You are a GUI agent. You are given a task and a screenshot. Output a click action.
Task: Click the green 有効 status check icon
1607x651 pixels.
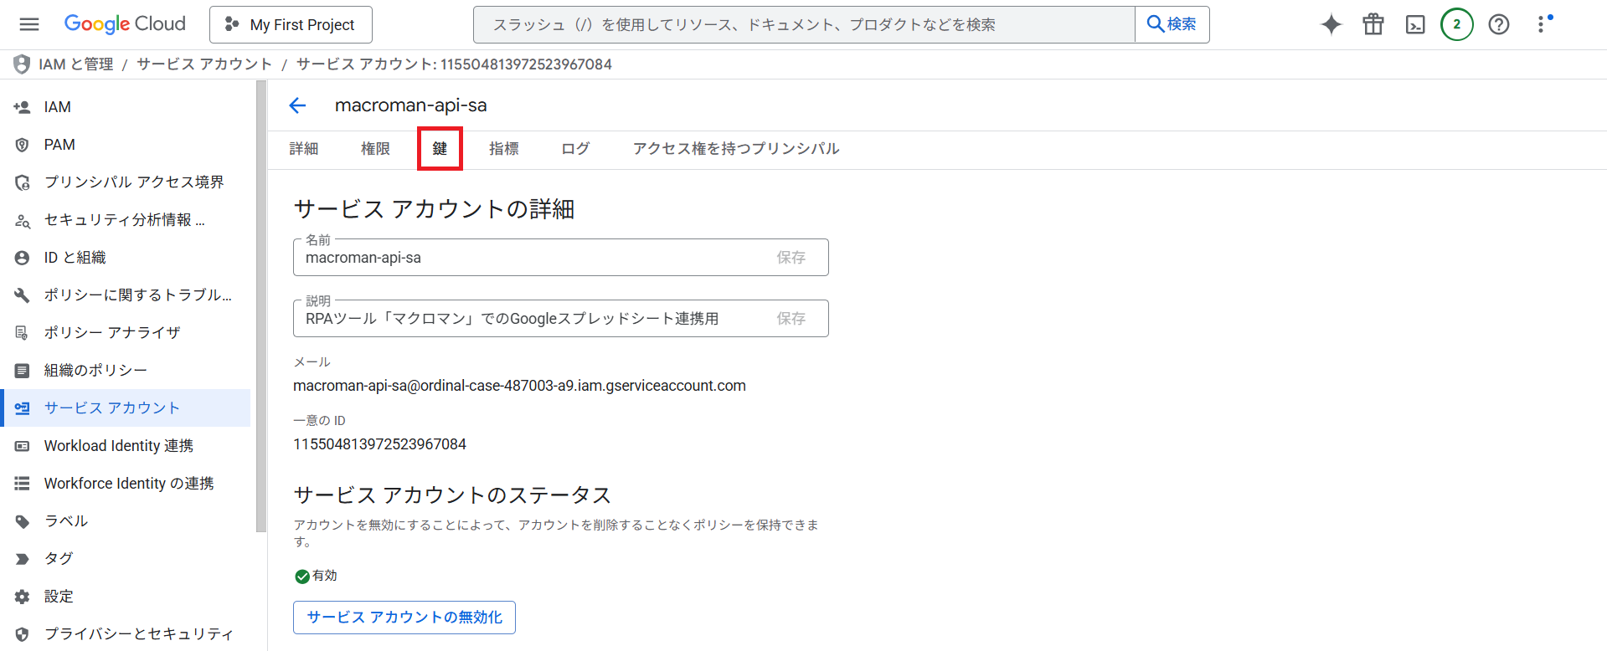pyautogui.click(x=302, y=577)
